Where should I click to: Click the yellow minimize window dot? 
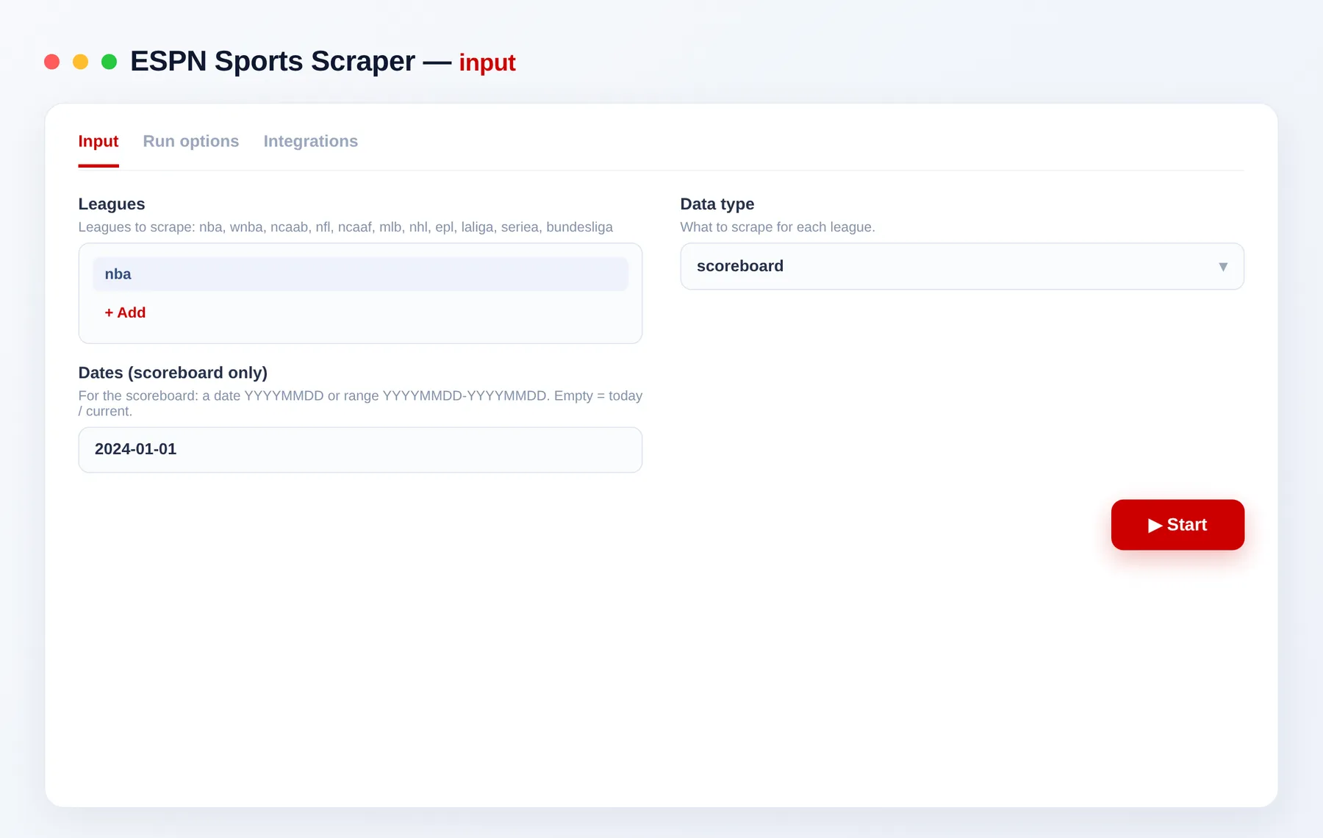click(x=80, y=62)
